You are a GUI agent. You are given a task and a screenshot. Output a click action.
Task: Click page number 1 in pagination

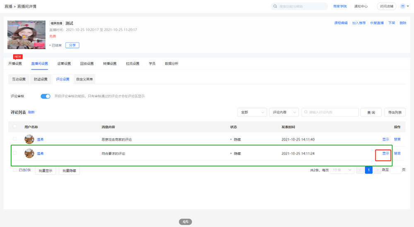(x=368, y=170)
